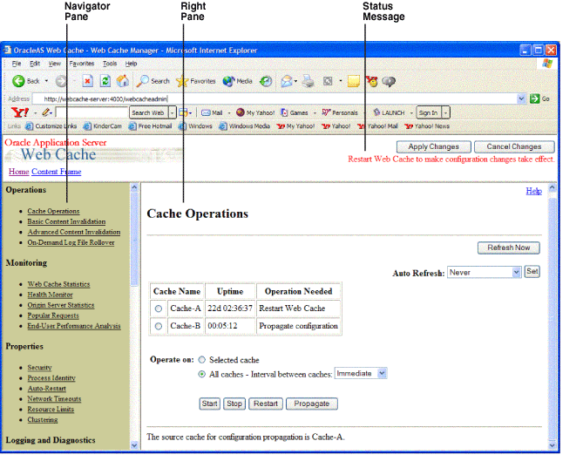Open the Favorites star toolbar icon
583x468 pixels.
[182, 81]
